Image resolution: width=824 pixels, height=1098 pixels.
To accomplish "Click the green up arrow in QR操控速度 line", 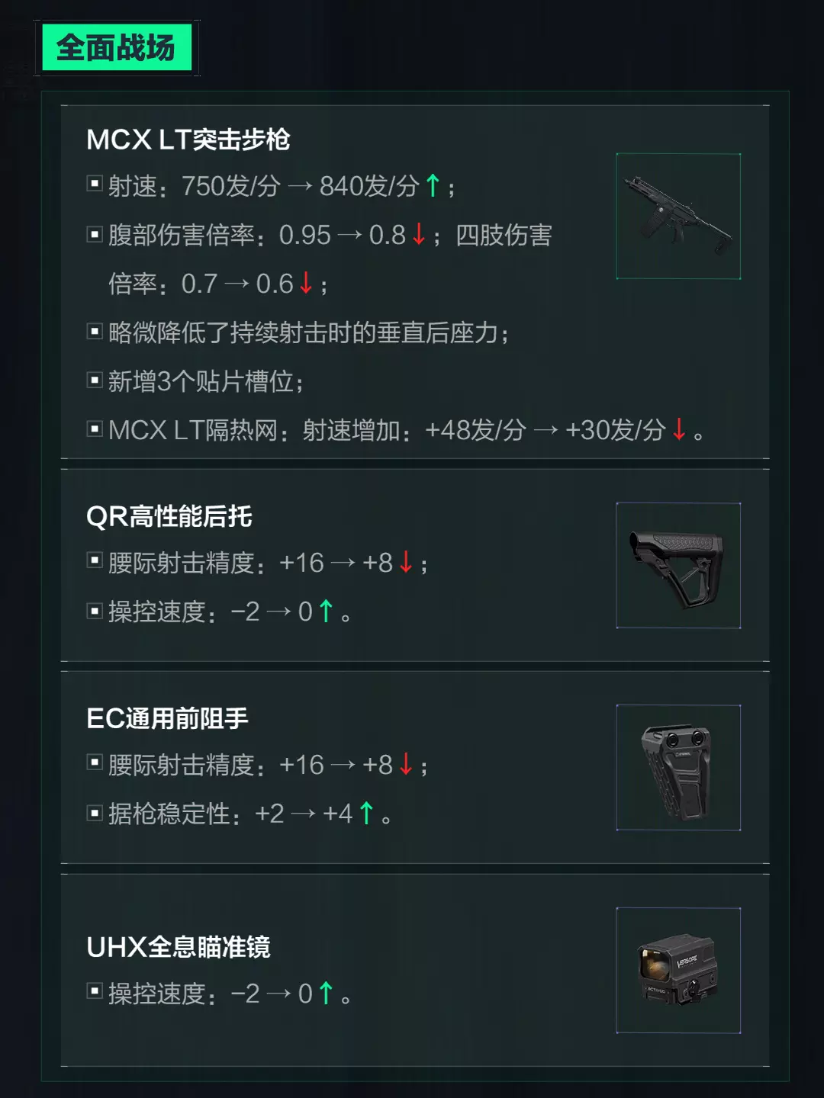I will (x=326, y=611).
